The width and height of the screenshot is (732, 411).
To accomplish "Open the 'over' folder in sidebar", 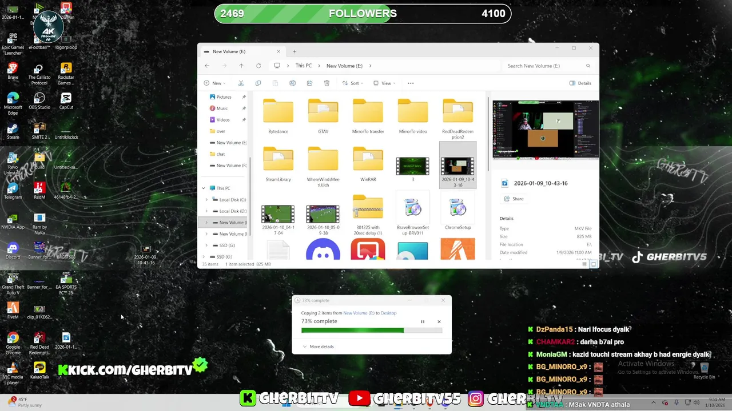I will click(221, 131).
